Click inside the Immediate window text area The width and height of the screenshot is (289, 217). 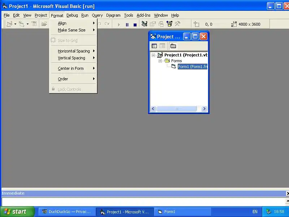(143, 201)
